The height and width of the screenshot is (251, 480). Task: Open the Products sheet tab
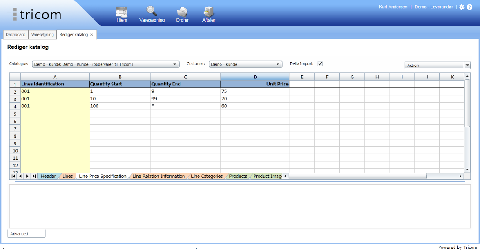[x=238, y=176]
